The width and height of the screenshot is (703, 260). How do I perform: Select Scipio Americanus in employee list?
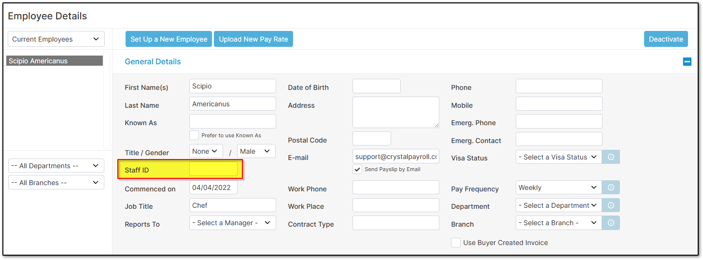click(55, 61)
